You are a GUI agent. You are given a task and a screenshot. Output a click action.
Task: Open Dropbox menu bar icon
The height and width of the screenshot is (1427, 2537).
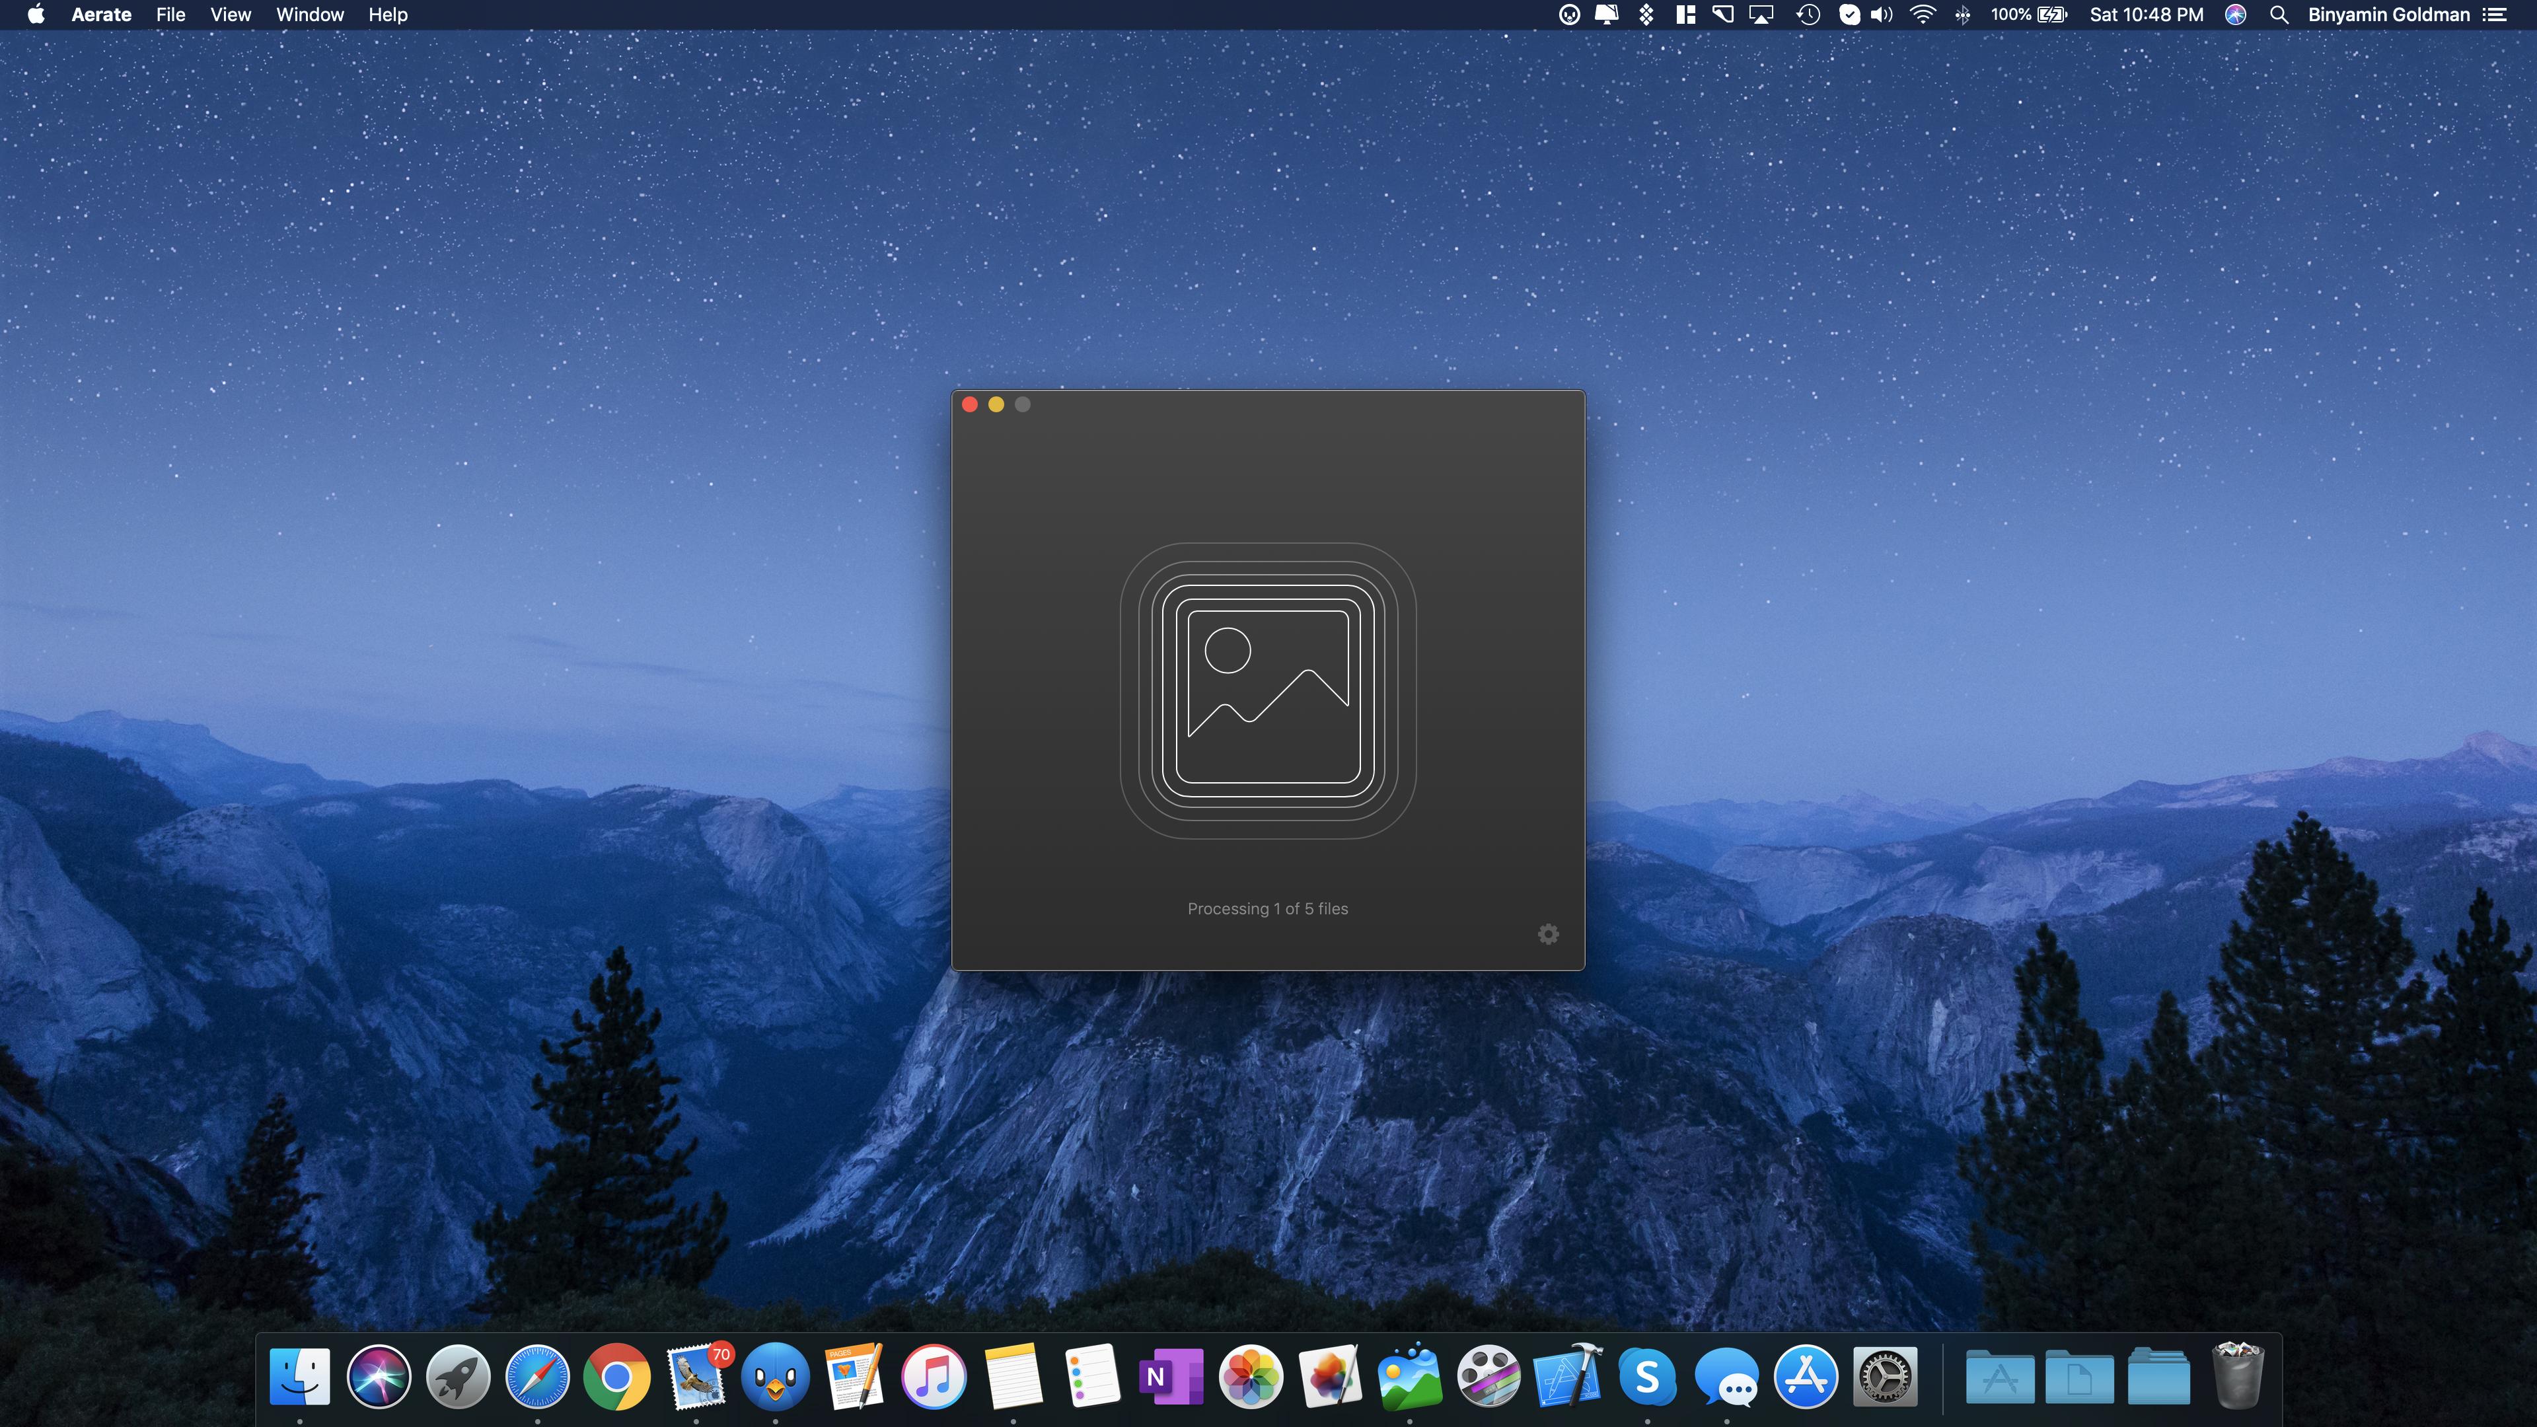tap(1646, 15)
